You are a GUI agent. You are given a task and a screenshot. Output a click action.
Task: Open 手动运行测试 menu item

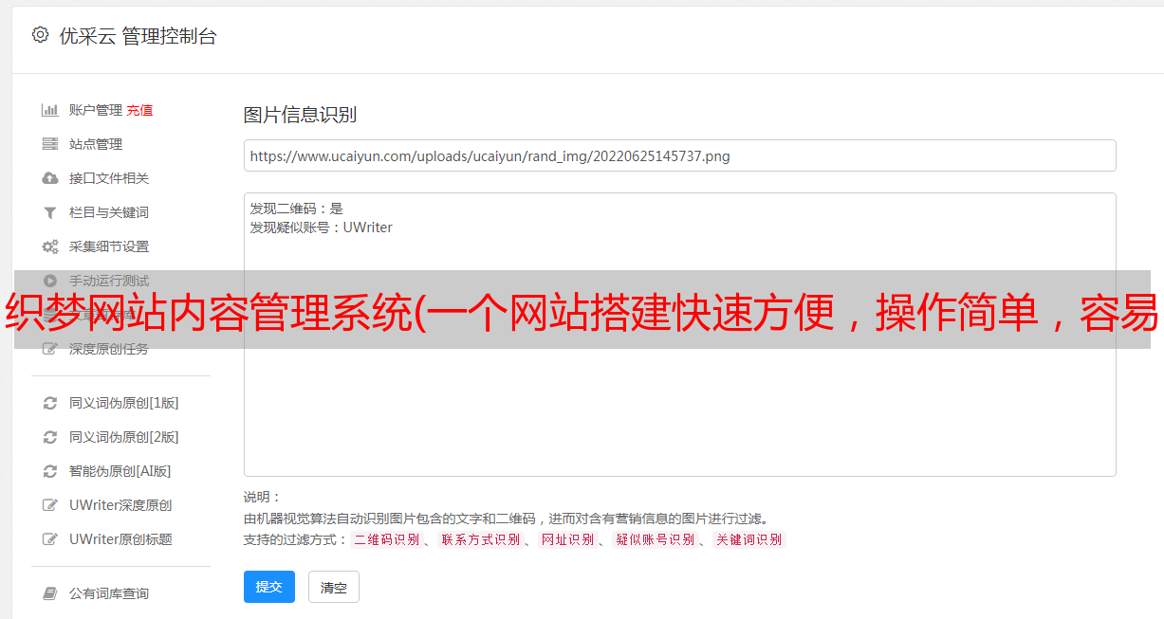(x=109, y=281)
